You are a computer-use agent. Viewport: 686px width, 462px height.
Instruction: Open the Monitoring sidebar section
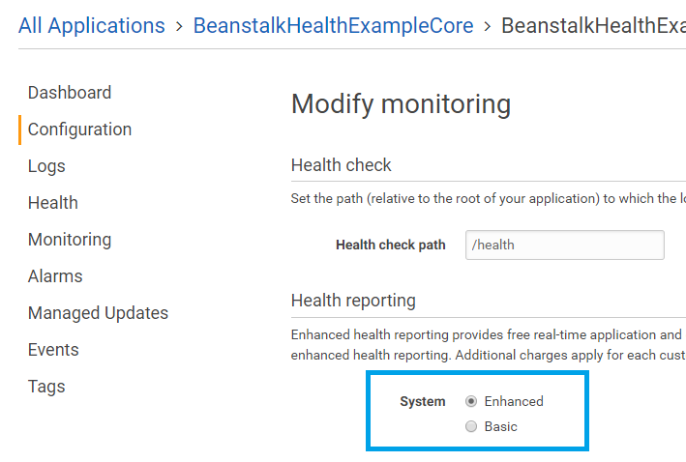70,240
